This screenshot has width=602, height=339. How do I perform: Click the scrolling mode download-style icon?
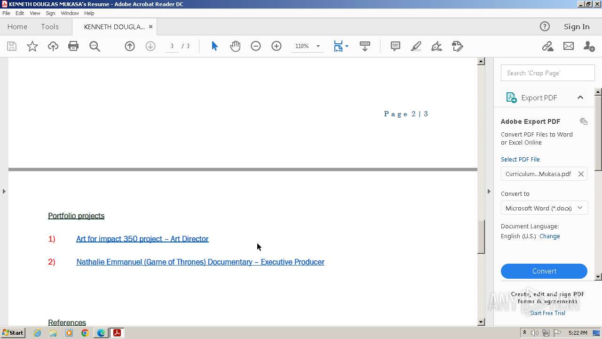(365, 46)
